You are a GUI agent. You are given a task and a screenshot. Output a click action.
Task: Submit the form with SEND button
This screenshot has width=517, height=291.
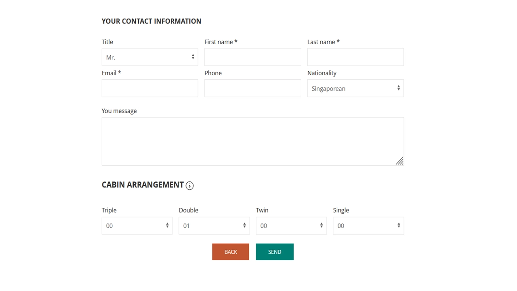pos(275,252)
